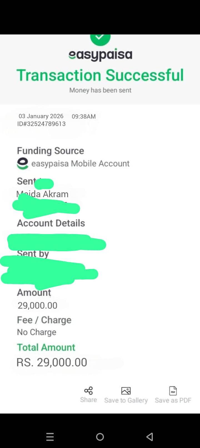Click the easypaisa logo in the header
Image resolution: width=200 pixels, height=448 pixels.
tap(100, 55)
